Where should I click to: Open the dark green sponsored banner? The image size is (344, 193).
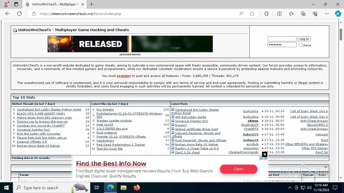pos(172,44)
